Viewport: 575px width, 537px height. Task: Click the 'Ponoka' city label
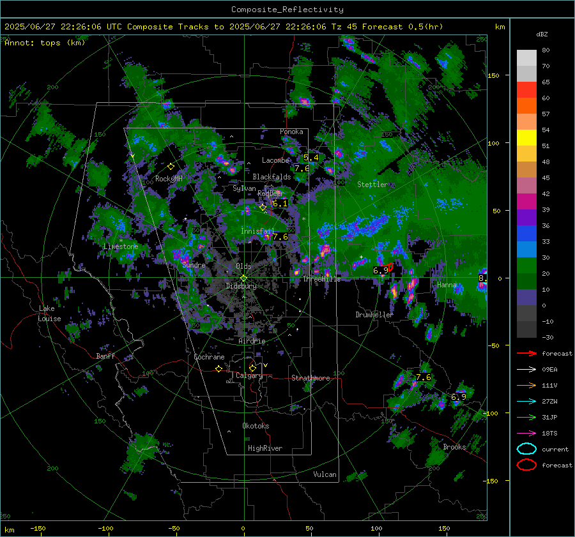(x=291, y=132)
